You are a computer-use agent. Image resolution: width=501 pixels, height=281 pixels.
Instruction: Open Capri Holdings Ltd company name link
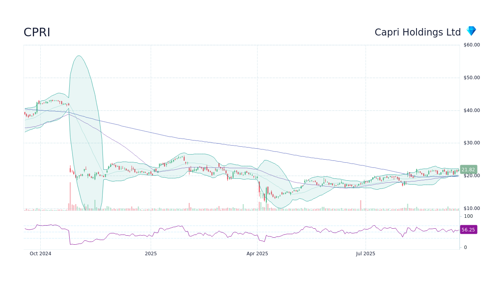418,32
